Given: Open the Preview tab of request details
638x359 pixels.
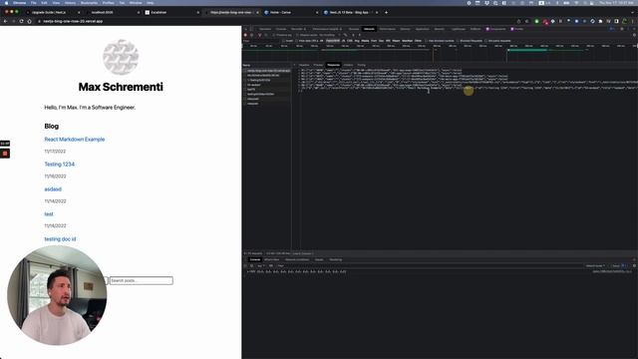Looking at the screenshot, I should [318, 65].
